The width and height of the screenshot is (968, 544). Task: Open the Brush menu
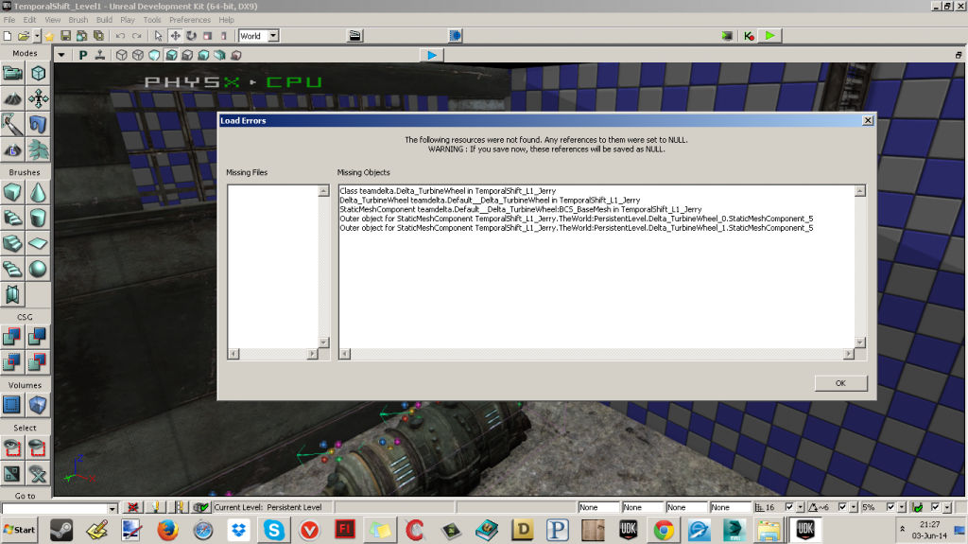tap(78, 20)
